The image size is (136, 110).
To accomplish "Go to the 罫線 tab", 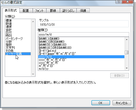I will point(53,11).
